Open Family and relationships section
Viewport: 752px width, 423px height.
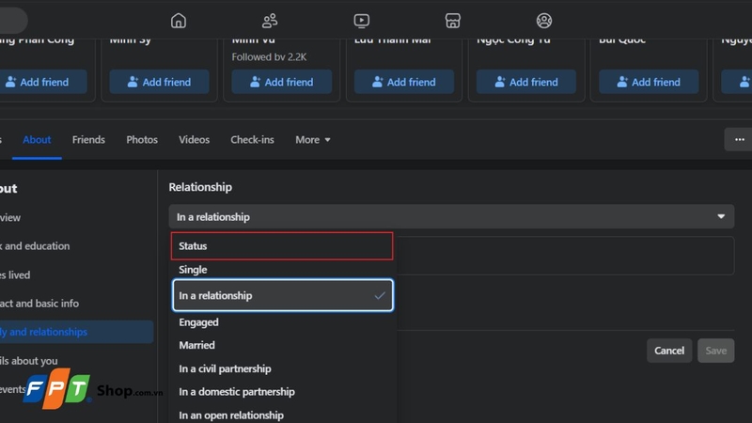(x=77, y=332)
